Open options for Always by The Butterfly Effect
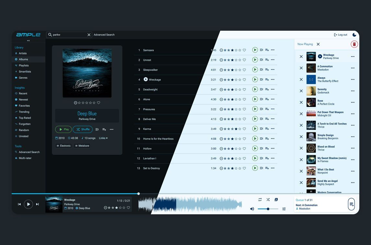Image resolution: width=371 pixels, height=245 pixels. pyautogui.click(x=353, y=80)
